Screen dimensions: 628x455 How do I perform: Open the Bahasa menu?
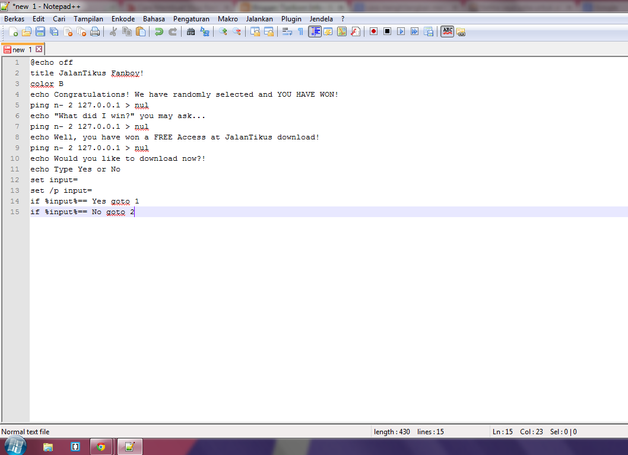154,19
